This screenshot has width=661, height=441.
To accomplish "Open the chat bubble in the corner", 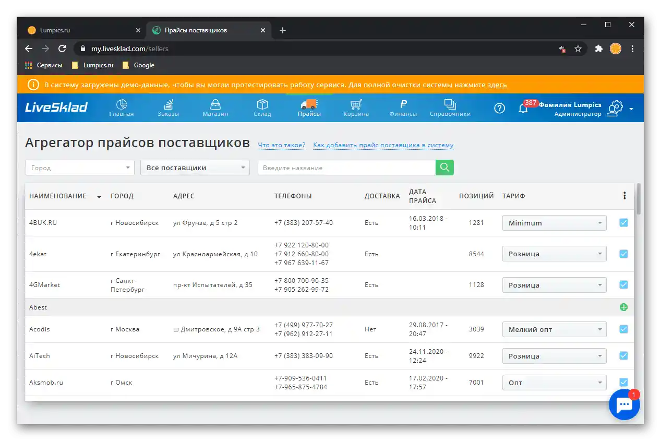I will 624,404.
